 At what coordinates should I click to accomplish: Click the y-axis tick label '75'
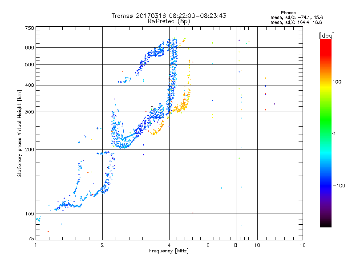pos(31,239)
